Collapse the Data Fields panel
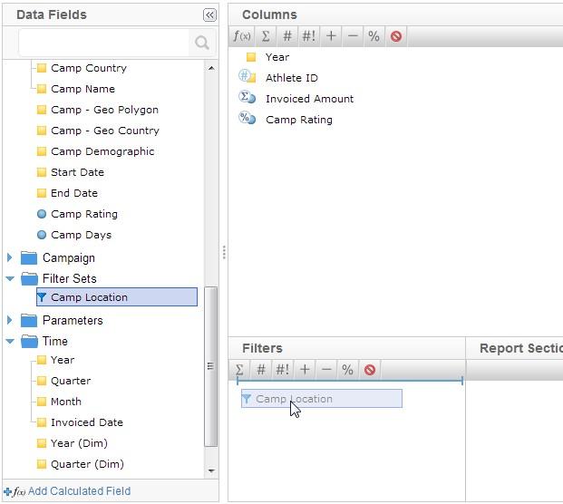Viewport: 563px width, 504px height. coord(209,15)
